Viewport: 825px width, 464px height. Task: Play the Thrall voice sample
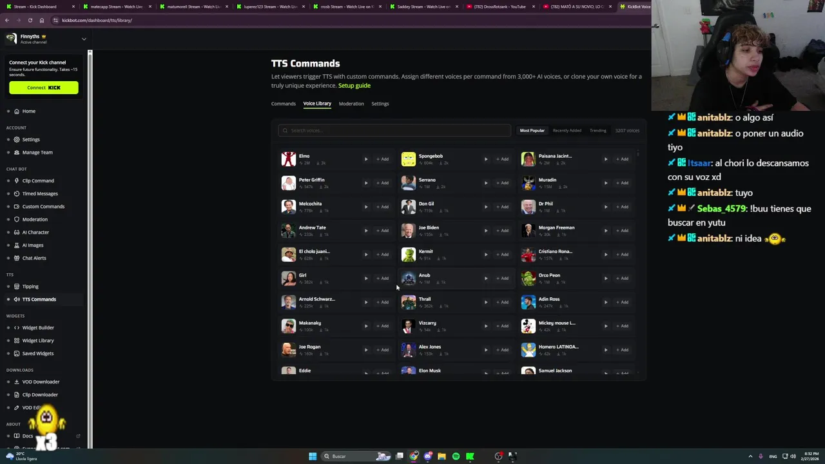coord(485,302)
